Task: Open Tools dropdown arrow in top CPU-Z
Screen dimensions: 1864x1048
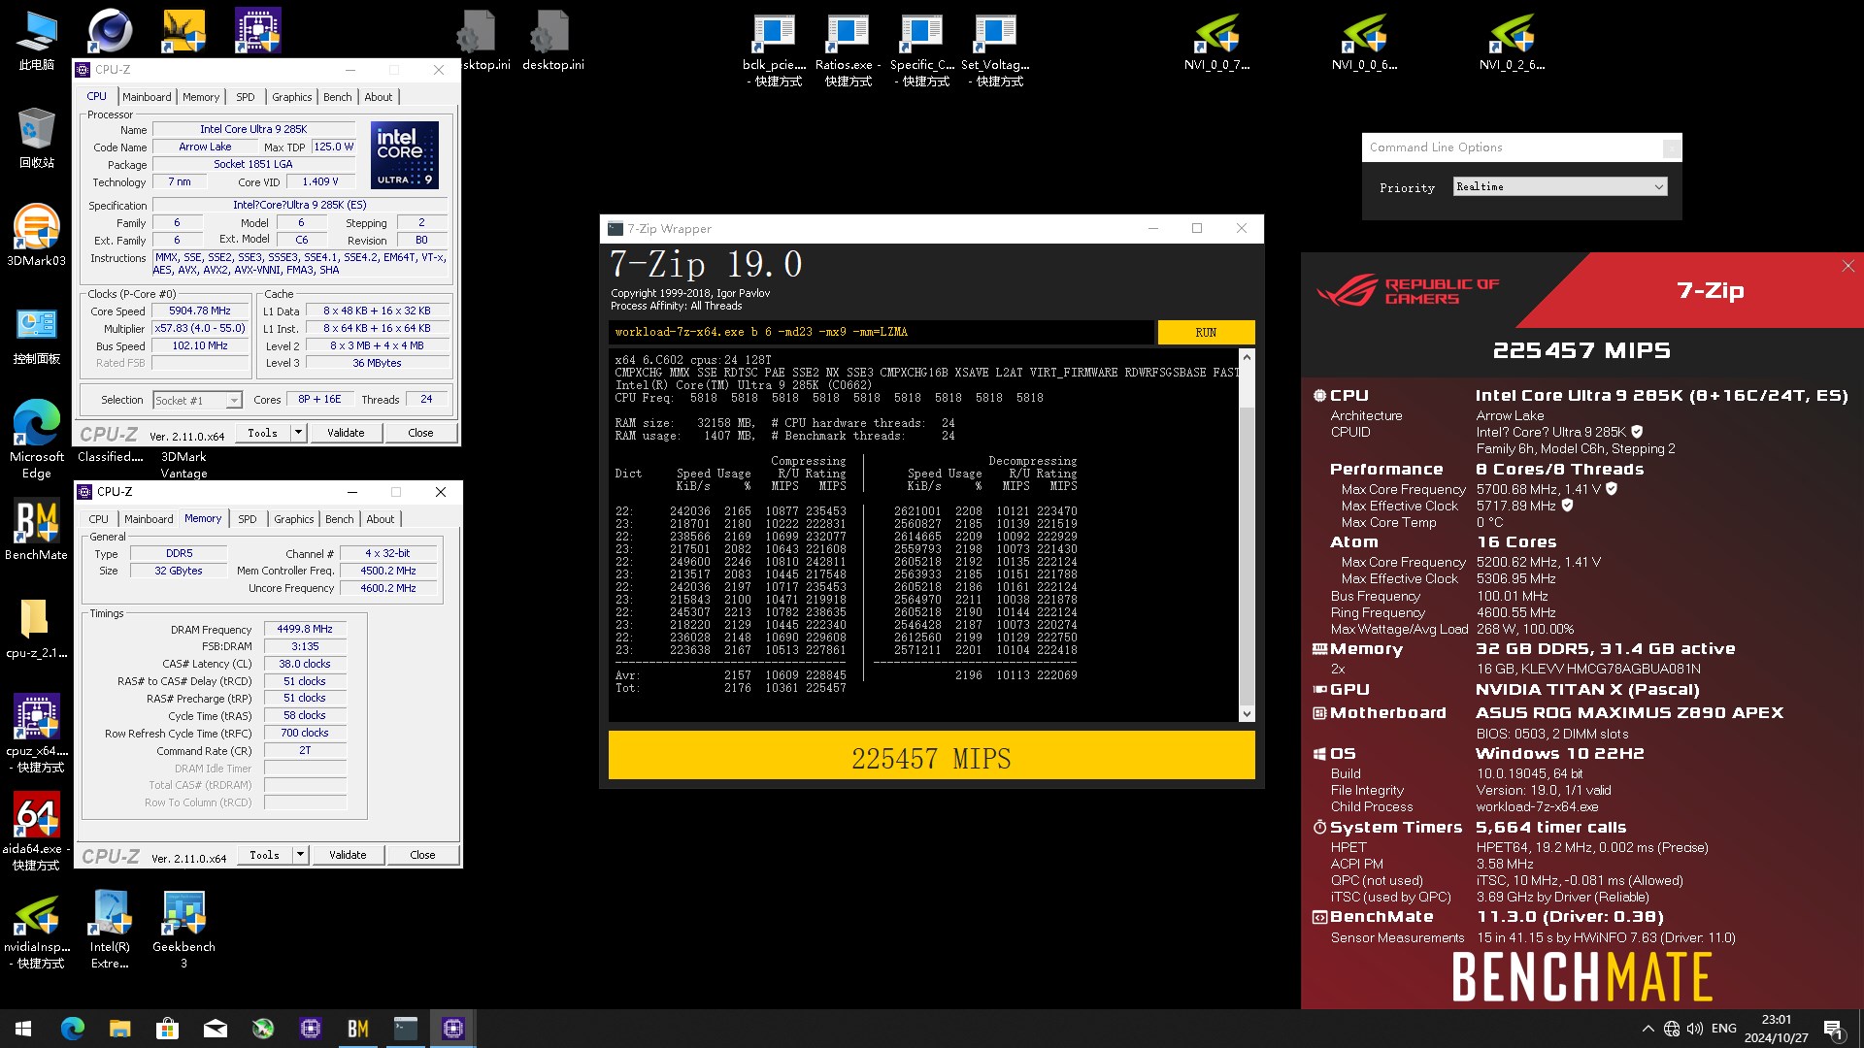Action: coord(298,433)
